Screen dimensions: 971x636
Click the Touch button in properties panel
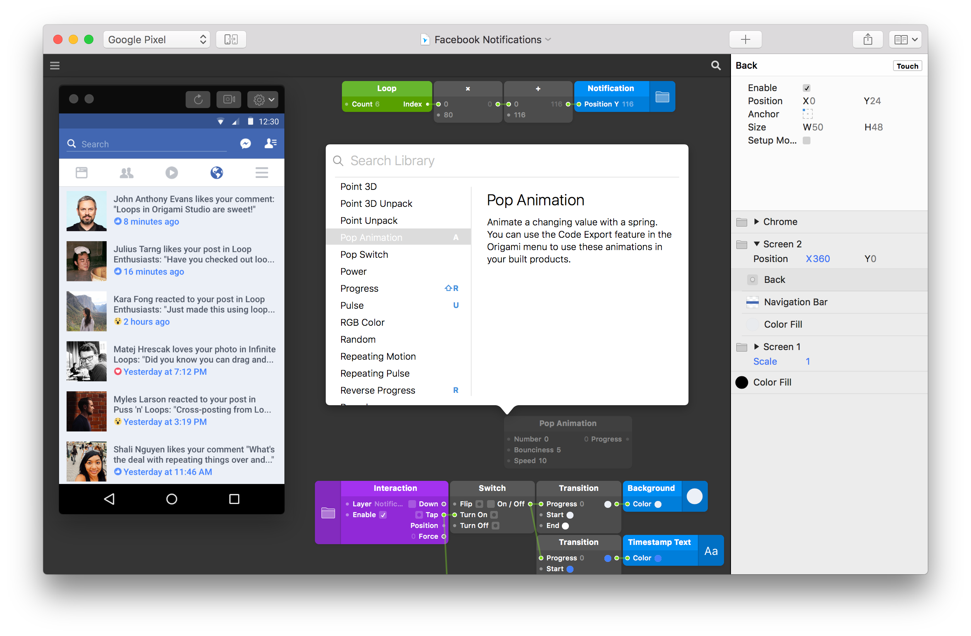point(907,64)
